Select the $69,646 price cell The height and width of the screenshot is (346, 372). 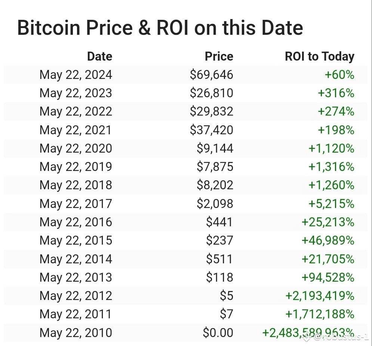[x=212, y=75]
